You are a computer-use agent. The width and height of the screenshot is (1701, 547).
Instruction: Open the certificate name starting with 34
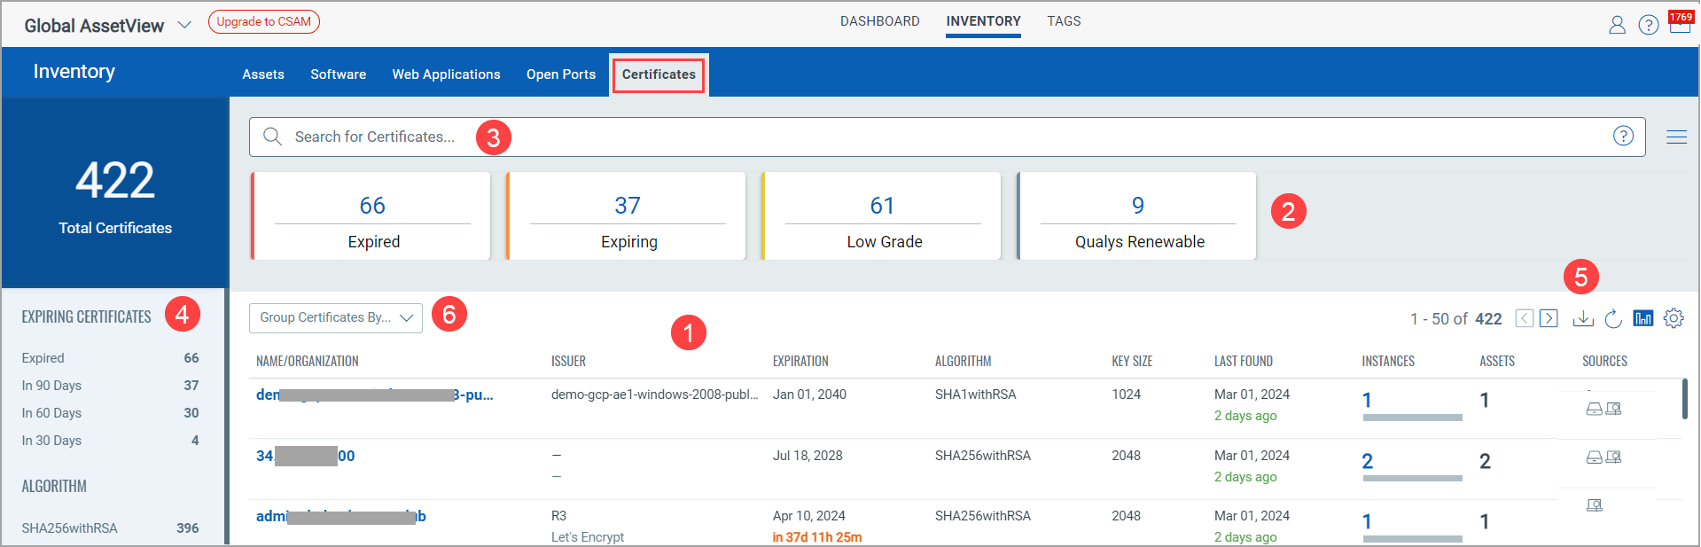coord(306,456)
